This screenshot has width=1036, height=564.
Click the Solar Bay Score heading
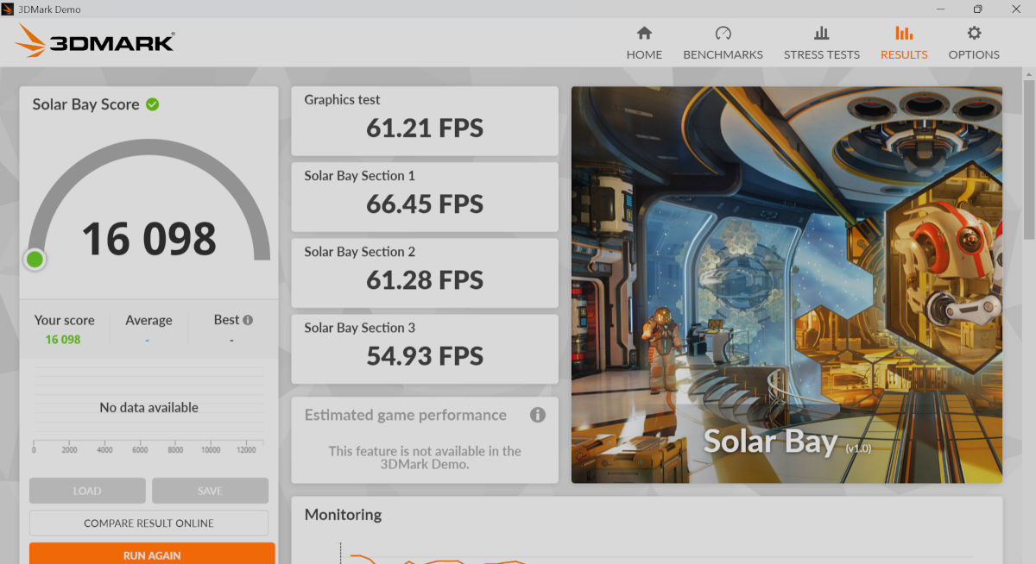(85, 104)
